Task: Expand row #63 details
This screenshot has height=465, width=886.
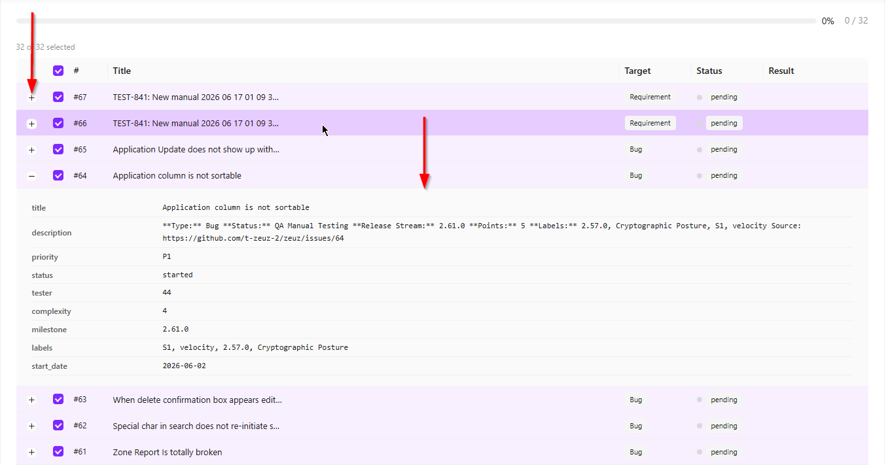Action: coord(32,400)
